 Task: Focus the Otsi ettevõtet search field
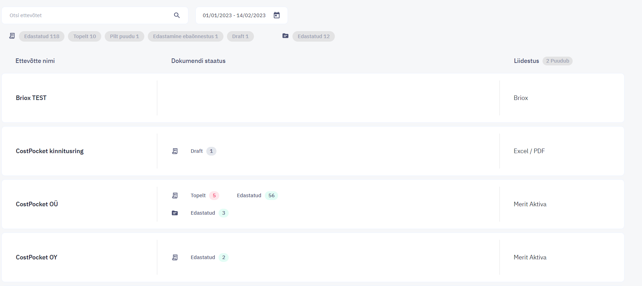[95, 15]
